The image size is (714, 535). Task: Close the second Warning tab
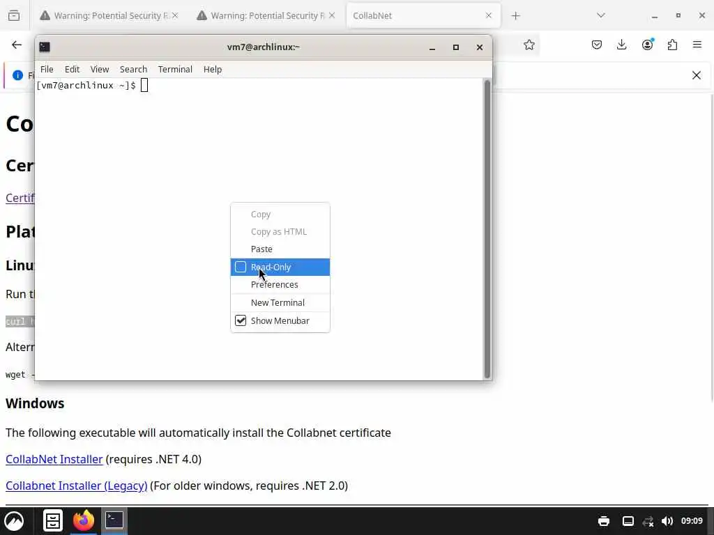tap(331, 15)
